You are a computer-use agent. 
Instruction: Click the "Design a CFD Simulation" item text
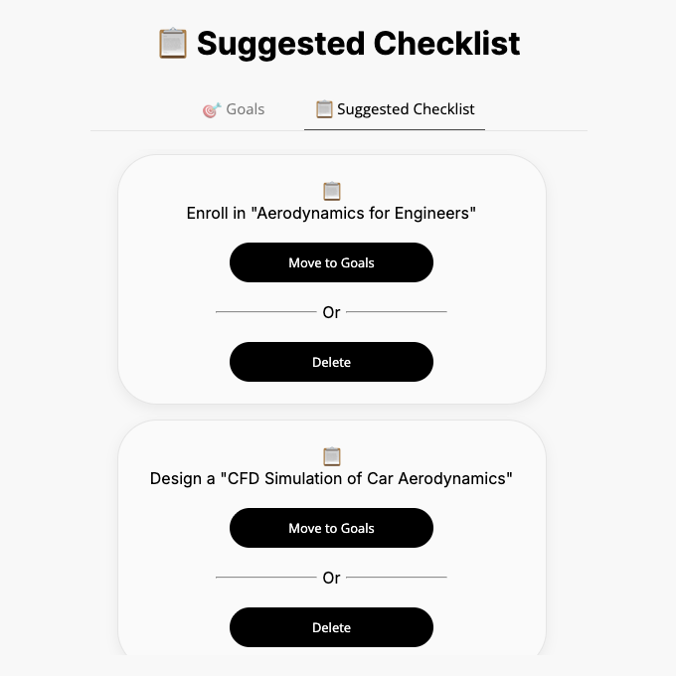331,478
